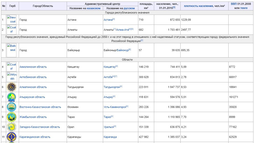Click the East Kazakhstan region emblem
Screen dimensions: 255x143
pyautogui.click(x=12, y=107)
